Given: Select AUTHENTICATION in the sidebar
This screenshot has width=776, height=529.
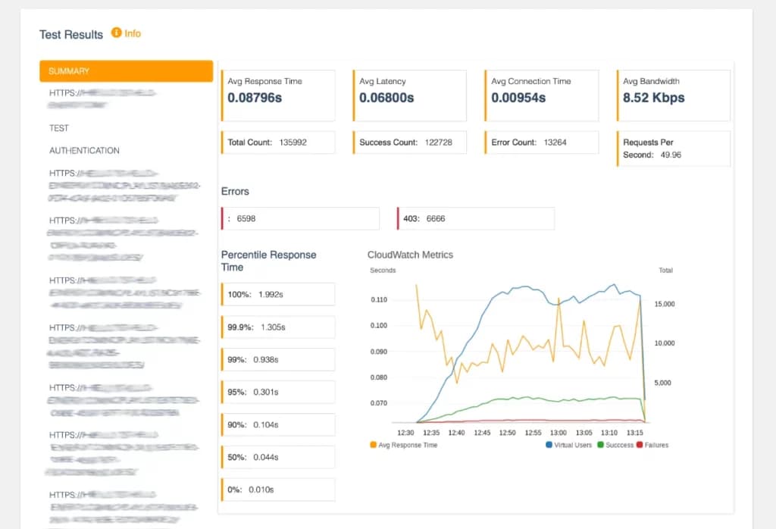Looking at the screenshot, I should pos(84,151).
